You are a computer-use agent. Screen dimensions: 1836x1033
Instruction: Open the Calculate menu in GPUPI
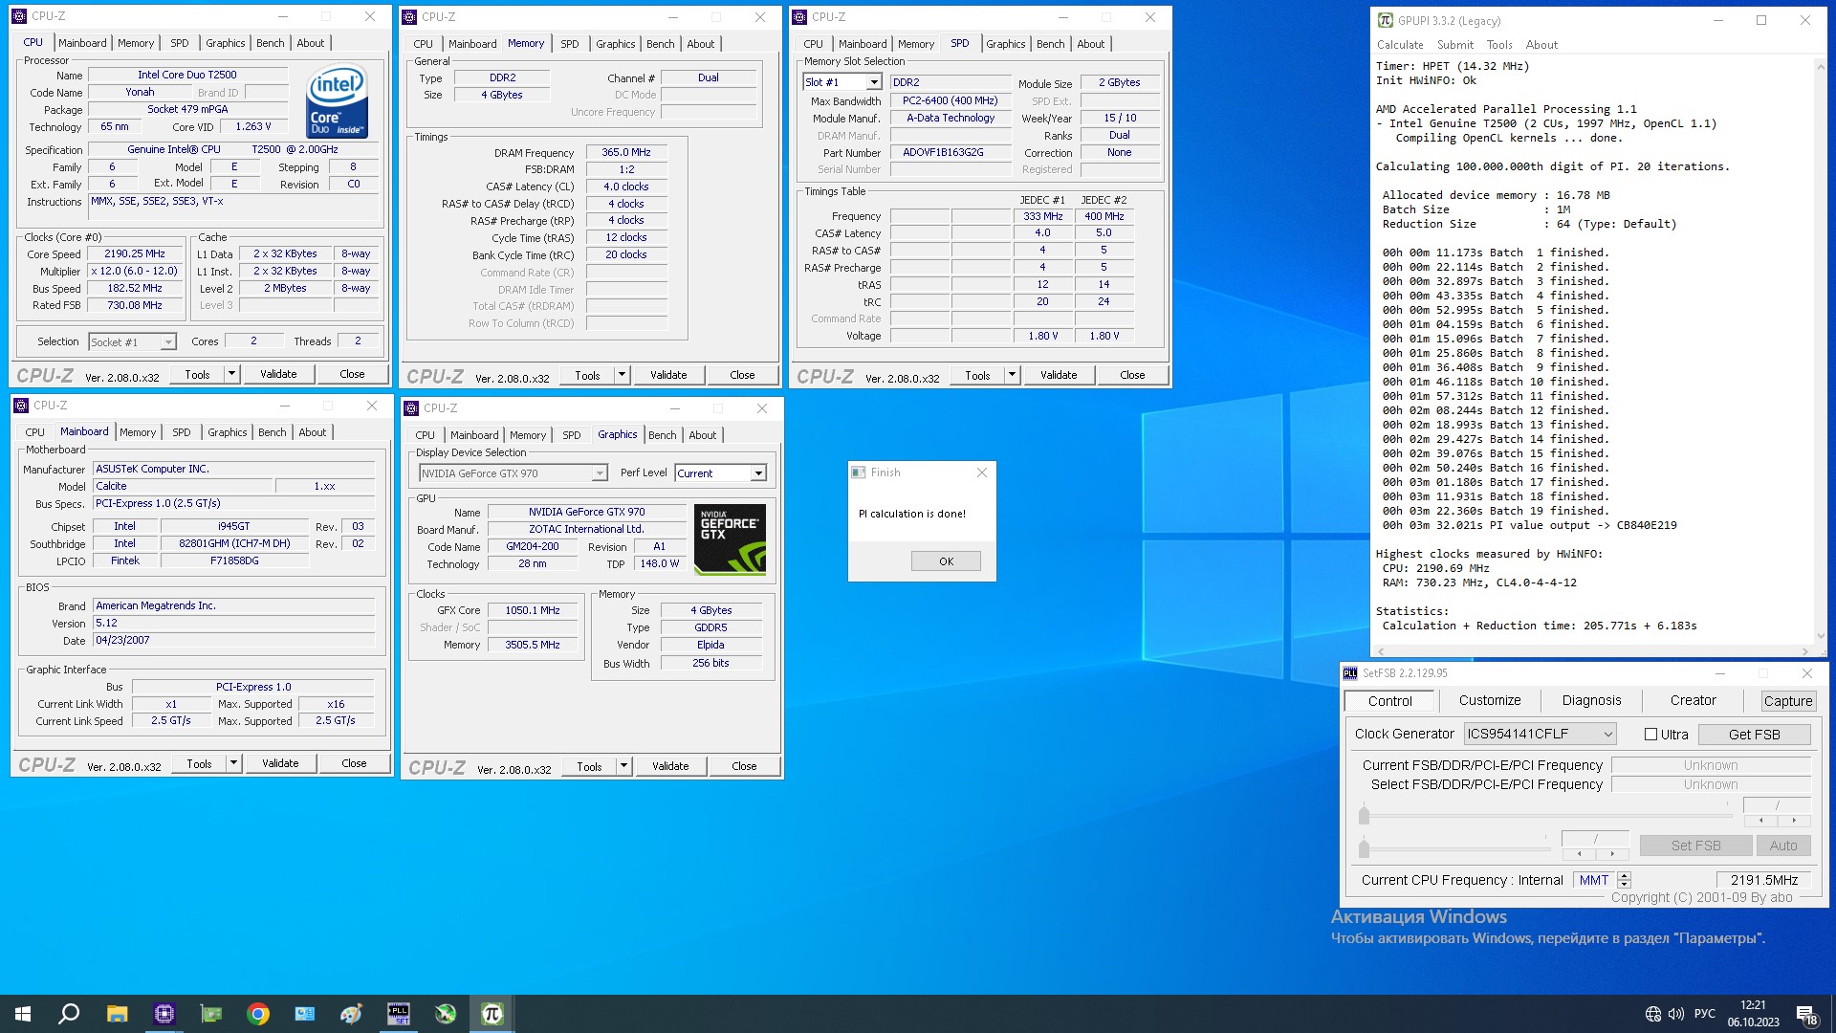coord(1400,45)
